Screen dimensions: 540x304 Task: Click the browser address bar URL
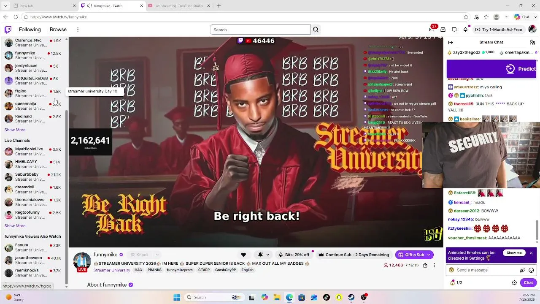click(58, 17)
